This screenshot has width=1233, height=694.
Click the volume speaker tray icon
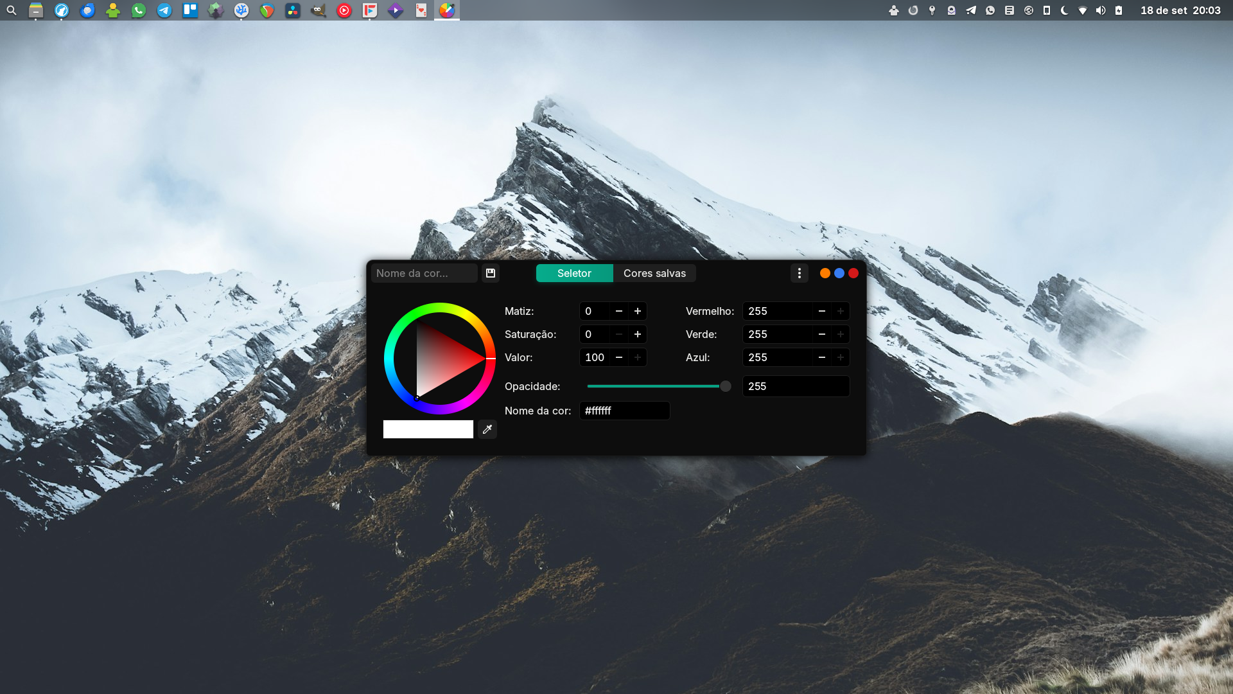point(1101,10)
